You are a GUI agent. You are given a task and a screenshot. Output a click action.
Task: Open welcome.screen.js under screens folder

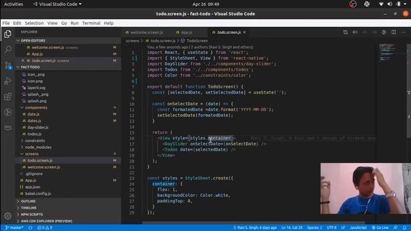(44, 167)
